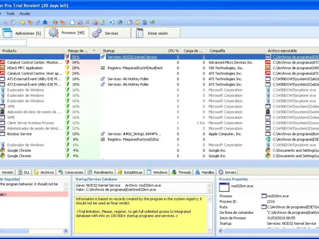Open the Tools menu
Viewport: 319px width, 239px height.
click(x=10, y=14)
